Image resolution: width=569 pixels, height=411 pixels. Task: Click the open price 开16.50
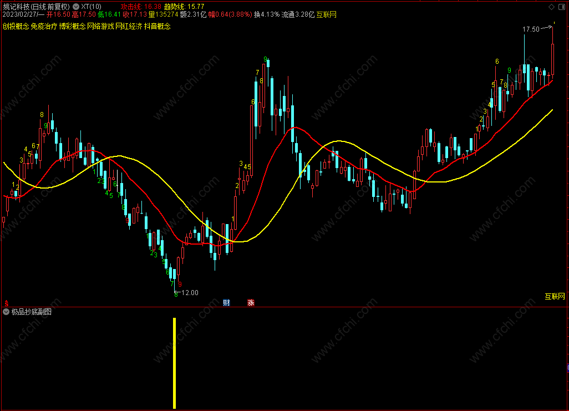pos(58,14)
